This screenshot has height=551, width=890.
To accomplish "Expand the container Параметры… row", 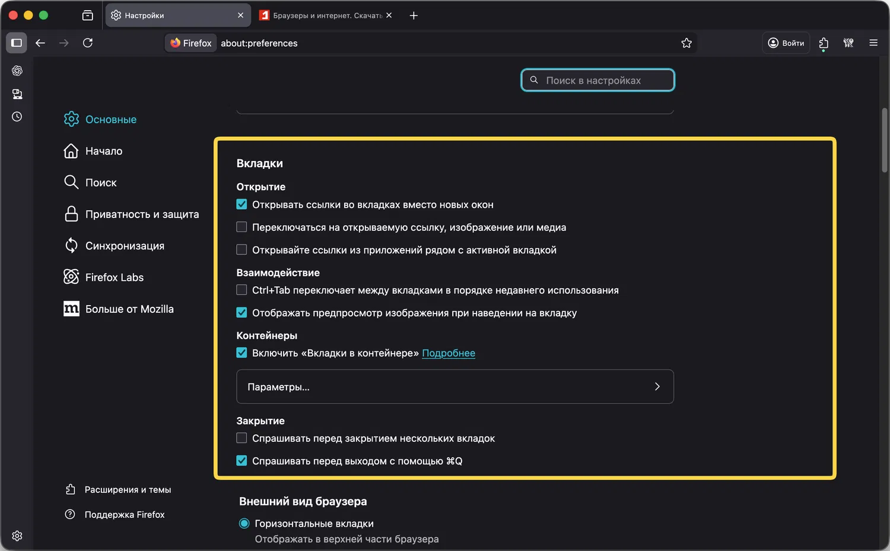I will point(454,386).
